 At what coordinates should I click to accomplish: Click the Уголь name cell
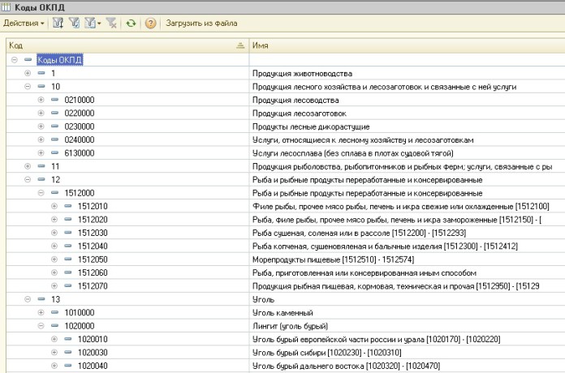[x=408, y=299]
